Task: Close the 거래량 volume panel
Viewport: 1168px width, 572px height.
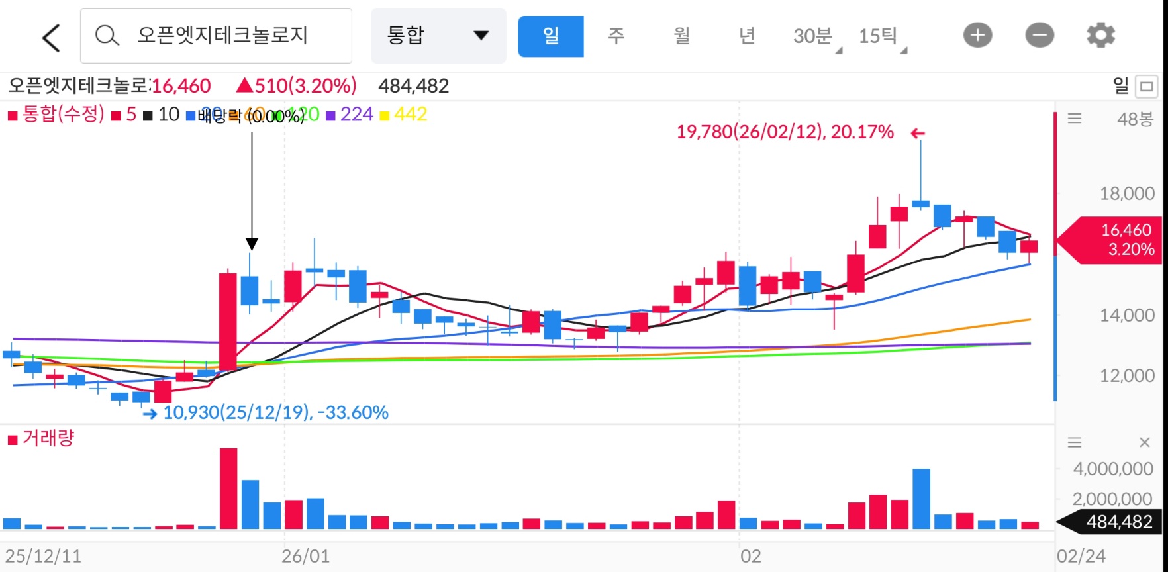Action: 1144,442
